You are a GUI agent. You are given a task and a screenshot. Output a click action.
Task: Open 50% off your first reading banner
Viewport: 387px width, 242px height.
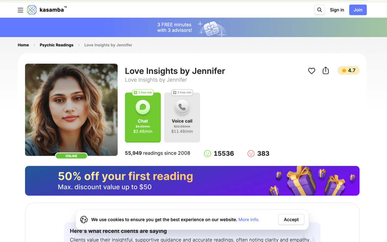coord(192,181)
